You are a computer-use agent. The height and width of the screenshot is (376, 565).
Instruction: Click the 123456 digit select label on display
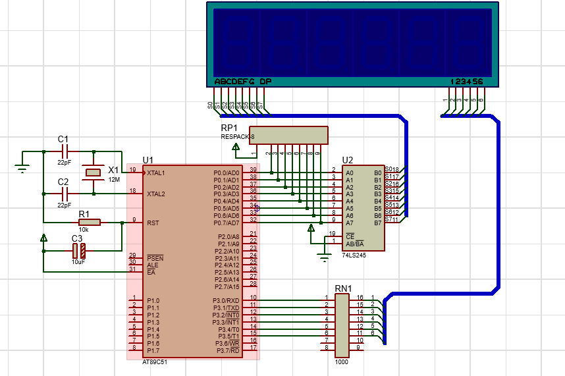467,82
